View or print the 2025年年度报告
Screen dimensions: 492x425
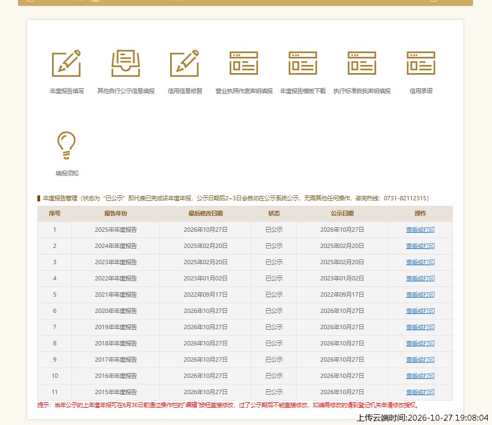(420, 230)
